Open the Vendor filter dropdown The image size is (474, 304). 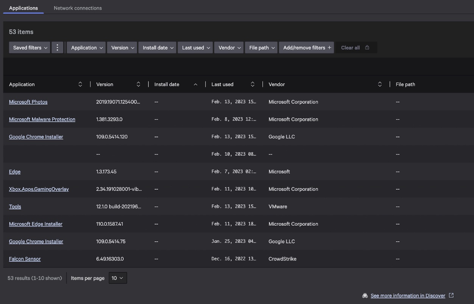pos(229,48)
